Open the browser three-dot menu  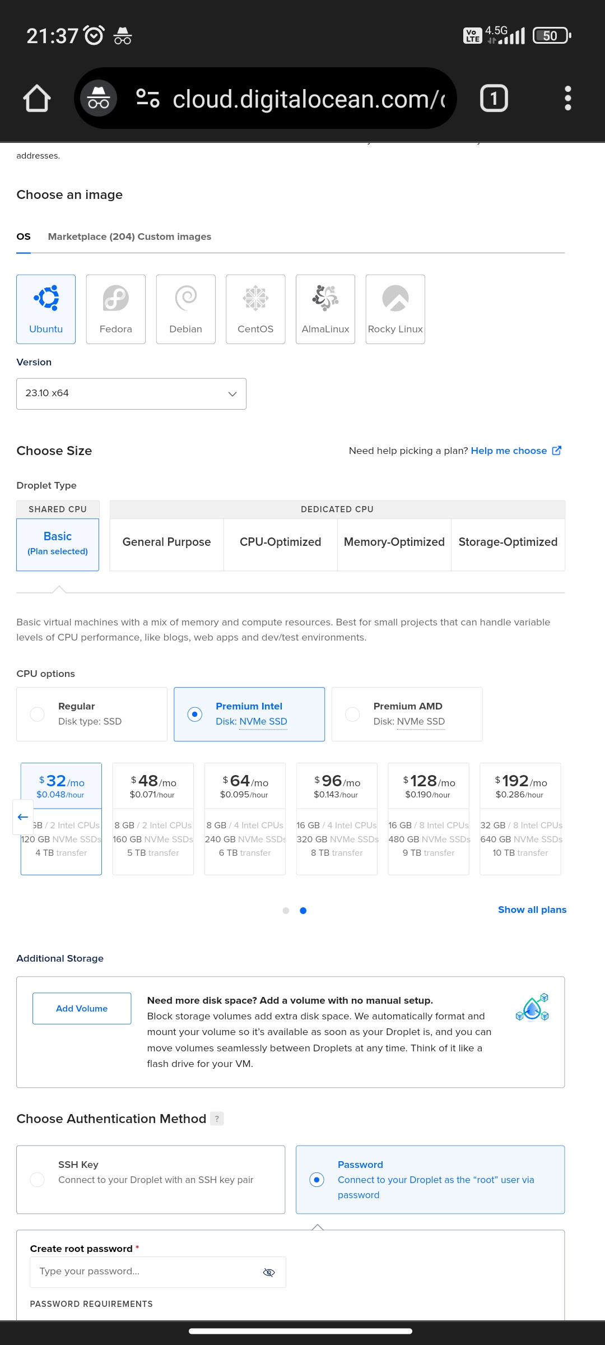pos(568,99)
